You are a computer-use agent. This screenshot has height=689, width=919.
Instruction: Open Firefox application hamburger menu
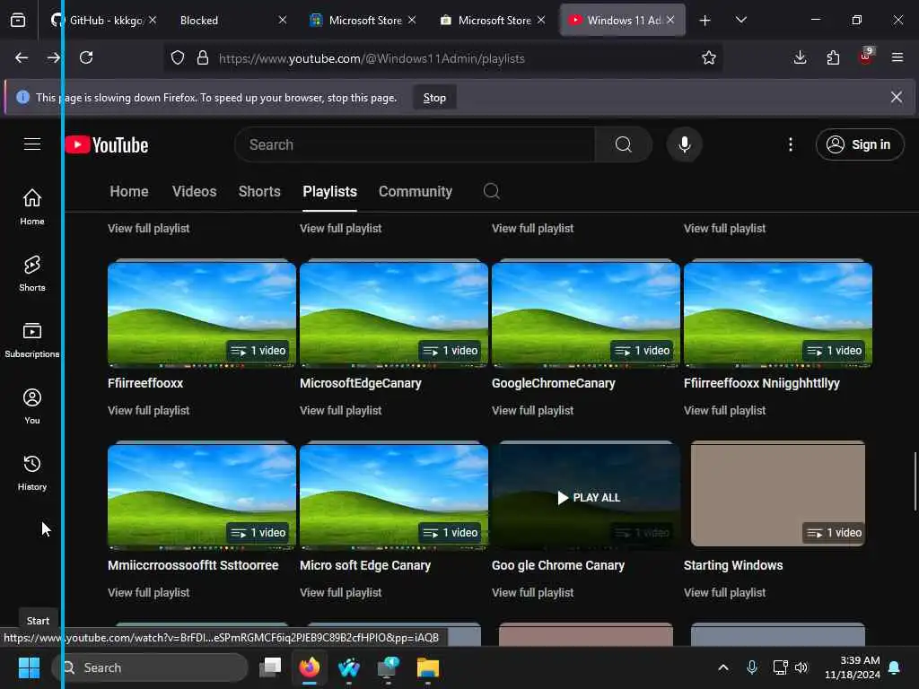coord(897,57)
